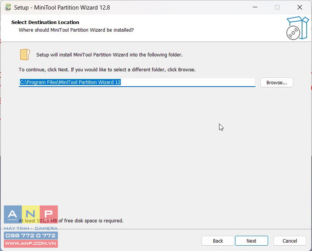
Task: Click the 'Select Destination Location' heading
Action: click(x=45, y=22)
